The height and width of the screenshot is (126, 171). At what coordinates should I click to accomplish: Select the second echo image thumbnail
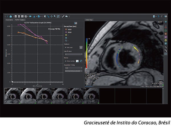pos(28,96)
